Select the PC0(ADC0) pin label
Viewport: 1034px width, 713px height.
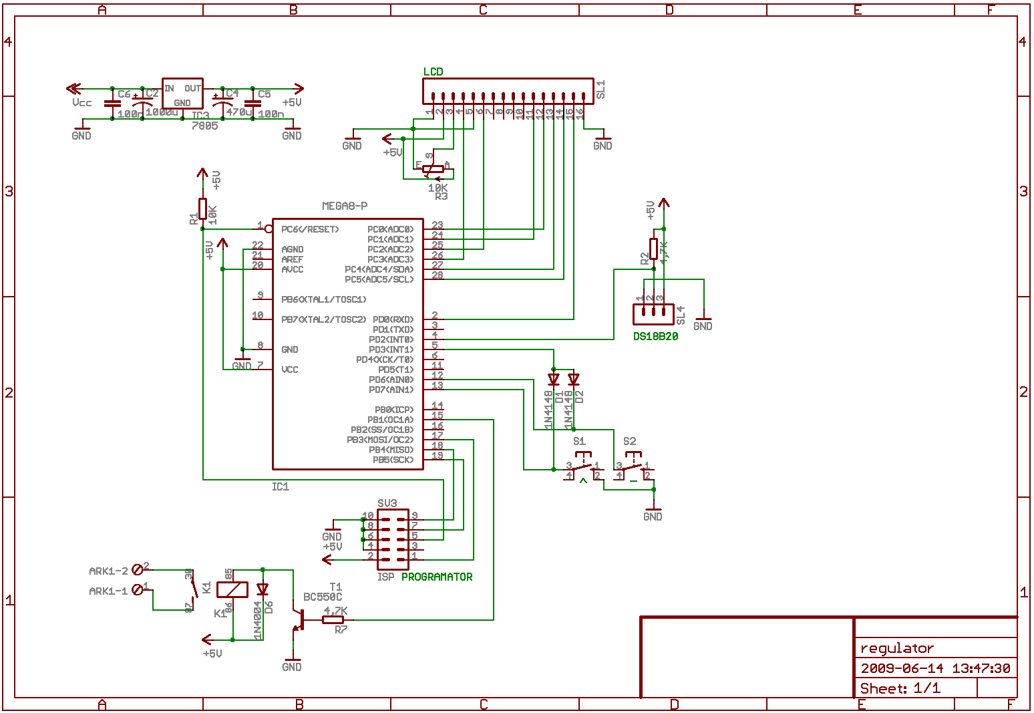click(391, 229)
